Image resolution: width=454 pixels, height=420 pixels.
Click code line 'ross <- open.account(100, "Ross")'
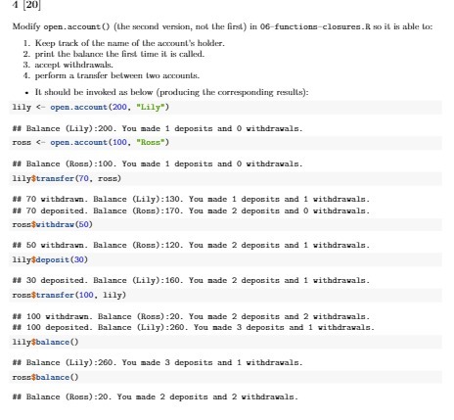pyautogui.click(x=91, y=143)
